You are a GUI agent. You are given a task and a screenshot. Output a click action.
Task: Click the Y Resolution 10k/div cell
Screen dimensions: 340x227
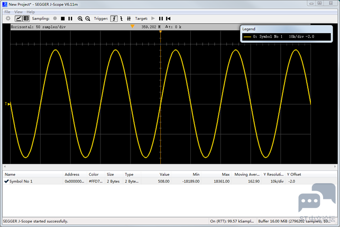coord(273,182)
